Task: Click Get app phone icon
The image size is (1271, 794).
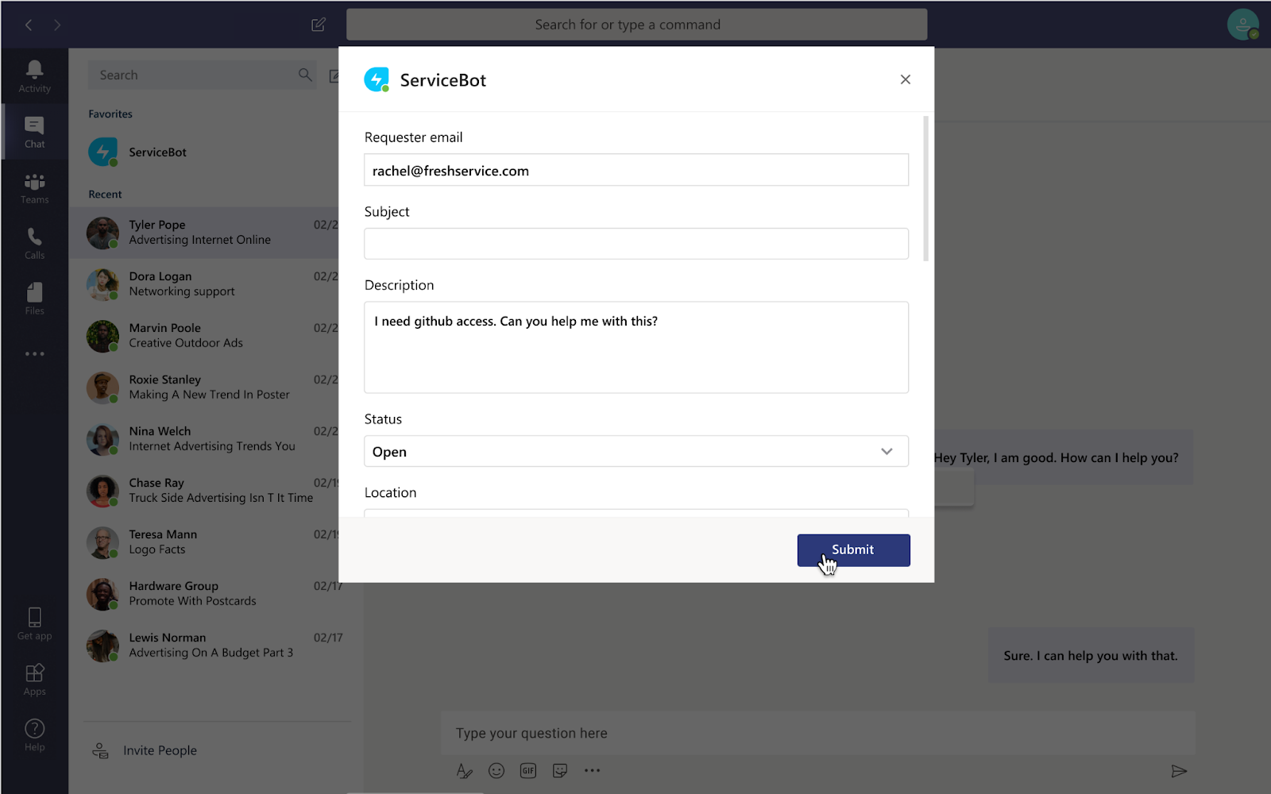Action: [34, 617]
